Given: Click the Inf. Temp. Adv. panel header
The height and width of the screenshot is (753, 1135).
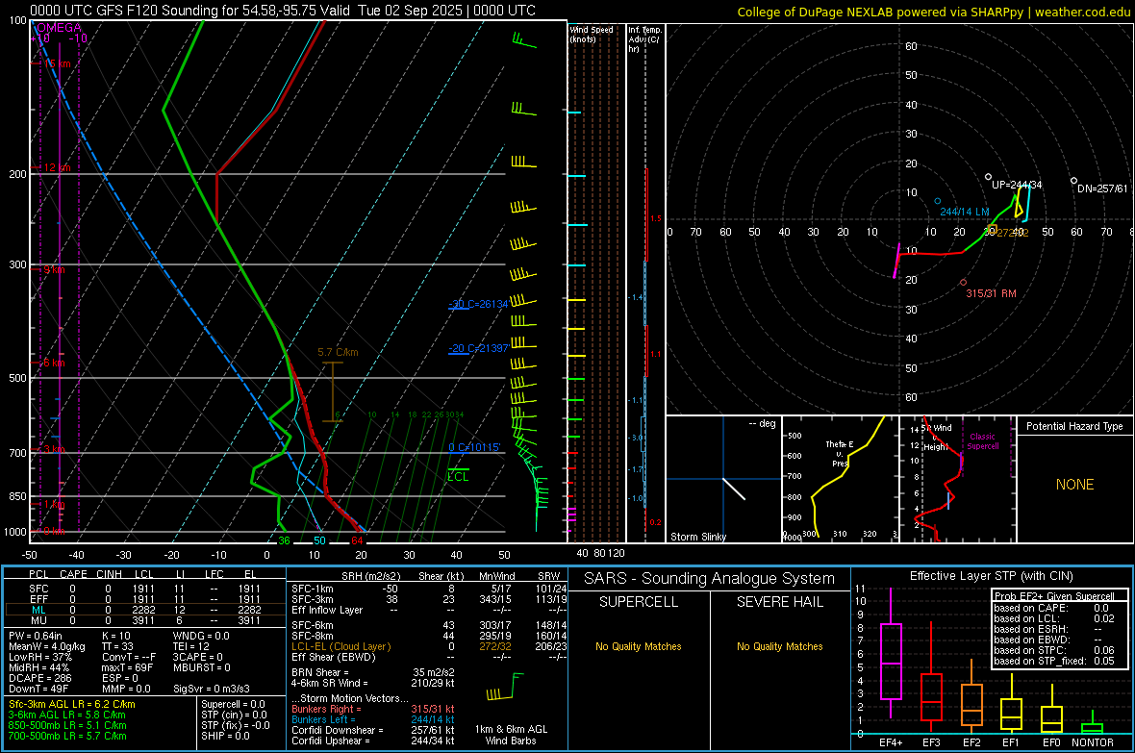Looking at the screenshot, I should pyautogui.click(x=644, y=39).
